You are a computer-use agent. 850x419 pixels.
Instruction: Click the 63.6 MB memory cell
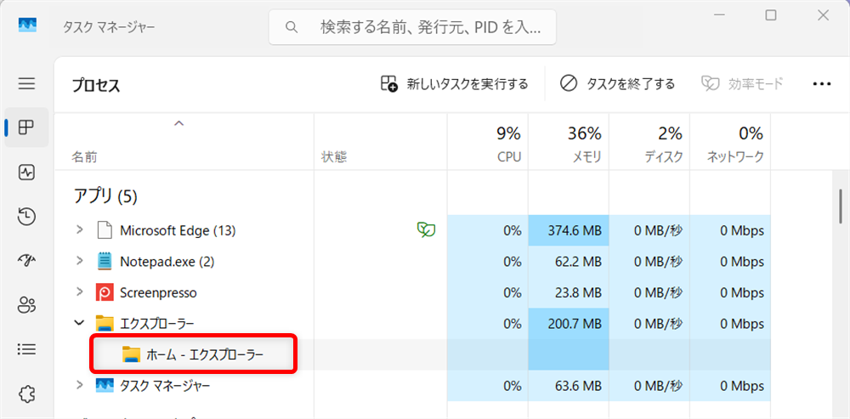pos(569,385)
